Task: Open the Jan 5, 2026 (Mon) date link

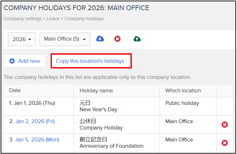Action: tap(37, 140)
